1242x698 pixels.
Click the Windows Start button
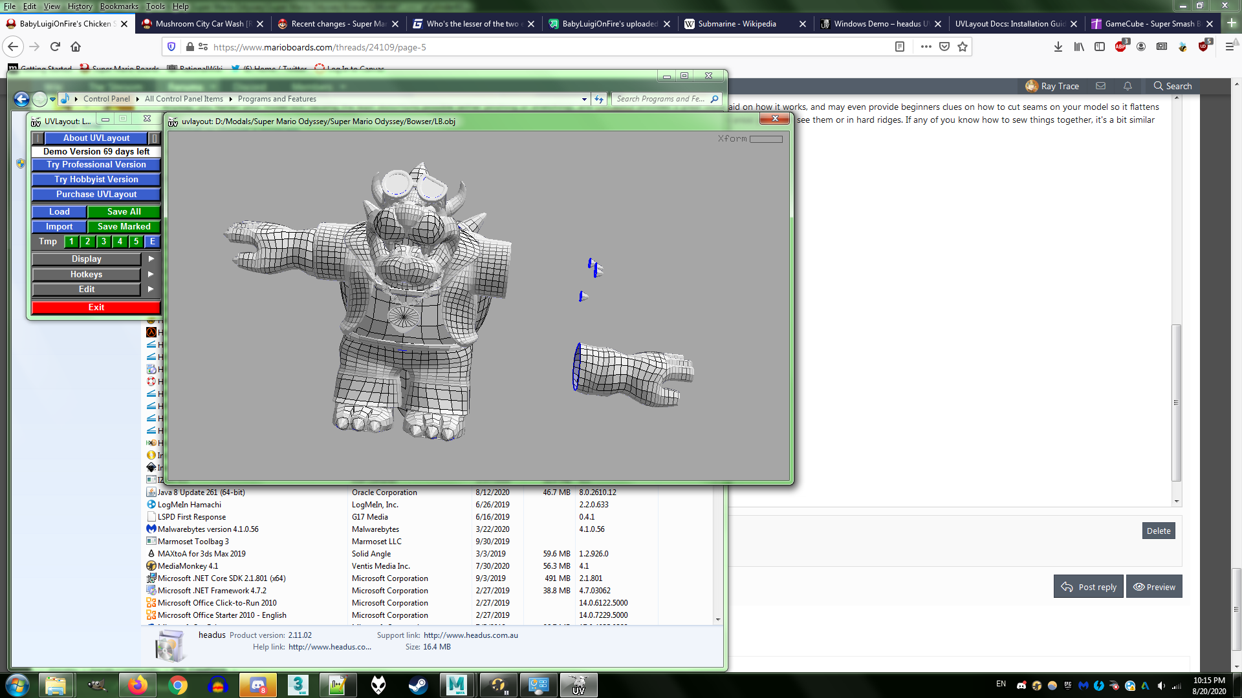click(17, 685)
